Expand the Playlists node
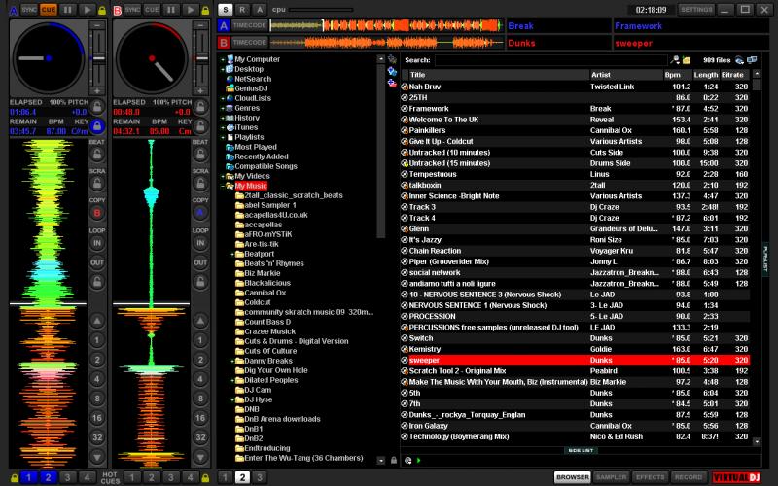This screenshot has height=486, width=778. pos(223,137)
